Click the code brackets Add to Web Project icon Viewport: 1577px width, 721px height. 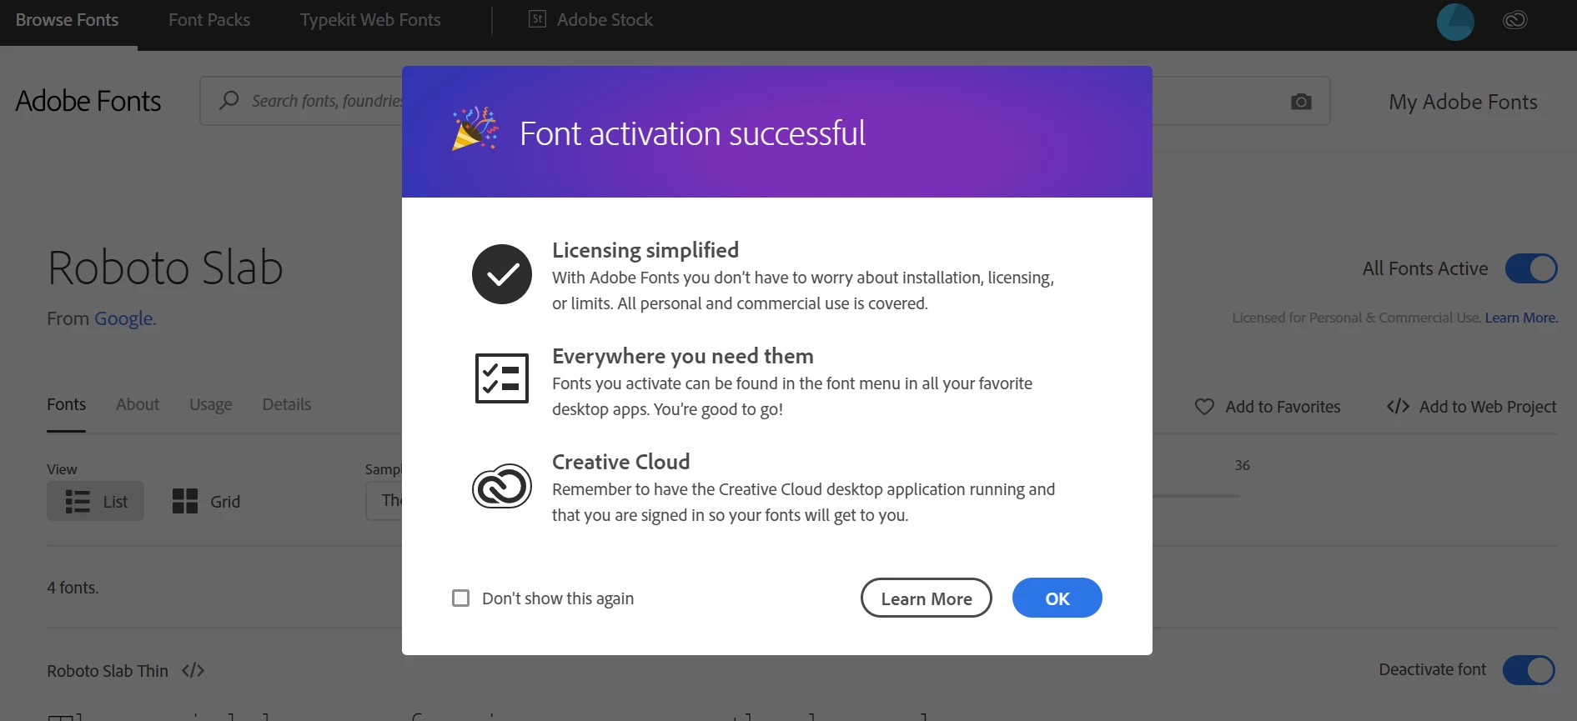pos(1398,407)
